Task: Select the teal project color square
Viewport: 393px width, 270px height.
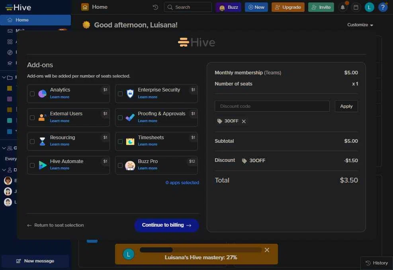Action: click(x=10, y=120)
